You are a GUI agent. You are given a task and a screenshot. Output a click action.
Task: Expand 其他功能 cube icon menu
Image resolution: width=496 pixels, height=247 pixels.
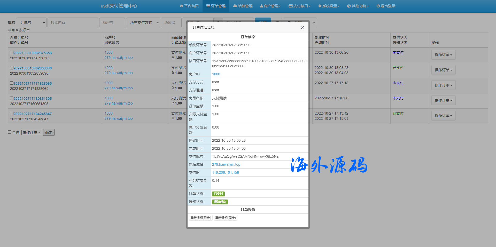[358, 6]
